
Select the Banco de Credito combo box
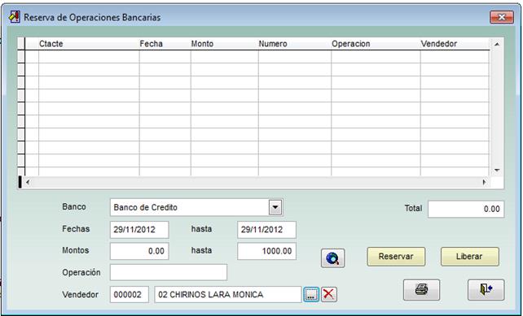196,207
